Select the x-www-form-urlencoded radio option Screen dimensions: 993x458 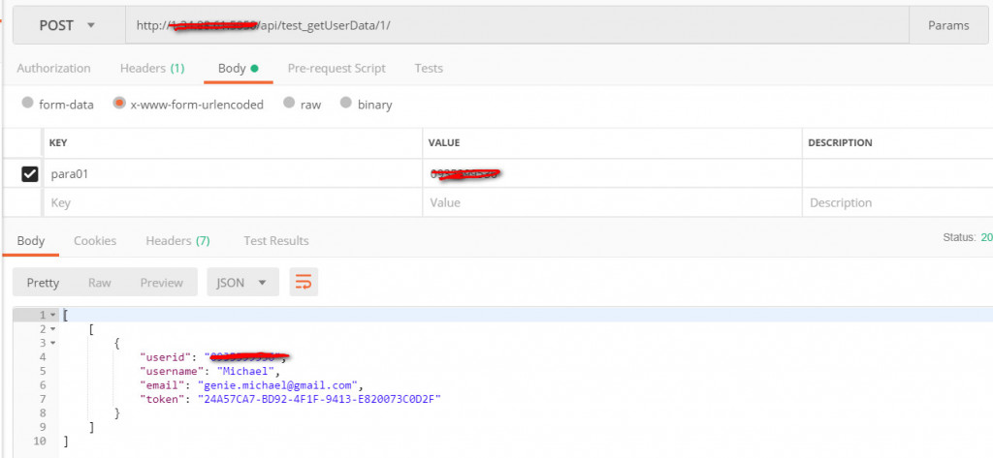119,103
